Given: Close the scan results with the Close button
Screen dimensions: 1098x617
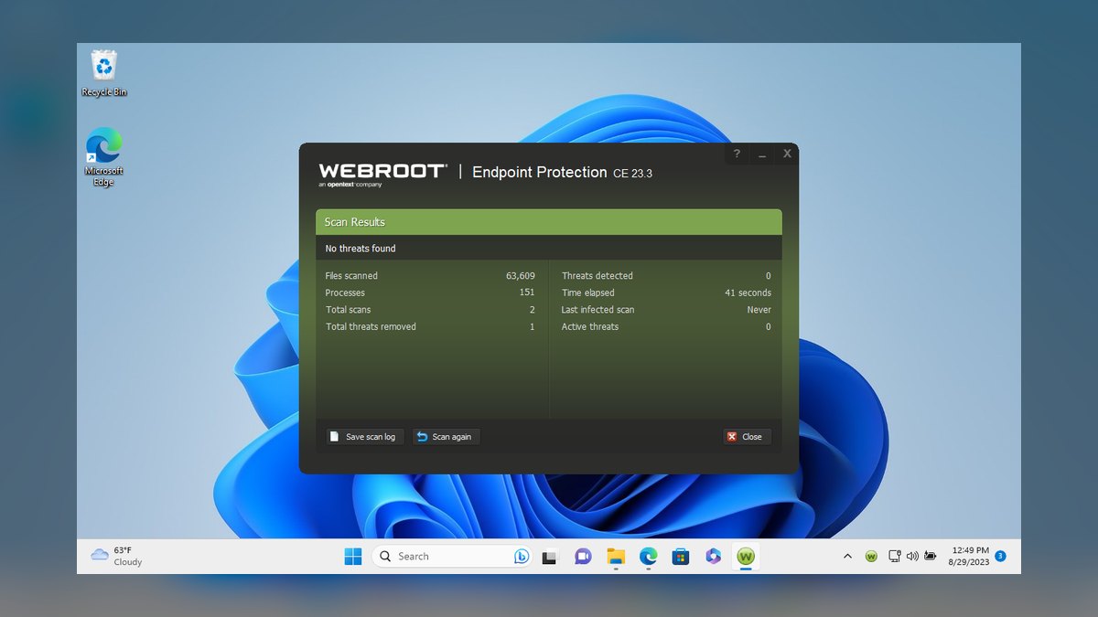Looking at the screenshot, I should click(x=747, y=437).
